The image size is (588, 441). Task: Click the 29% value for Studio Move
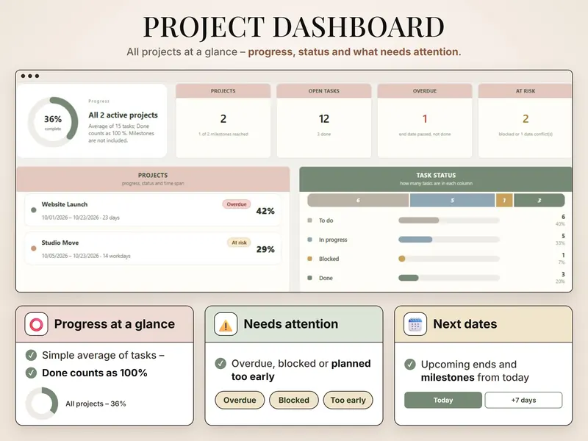[x=265, y=249]
